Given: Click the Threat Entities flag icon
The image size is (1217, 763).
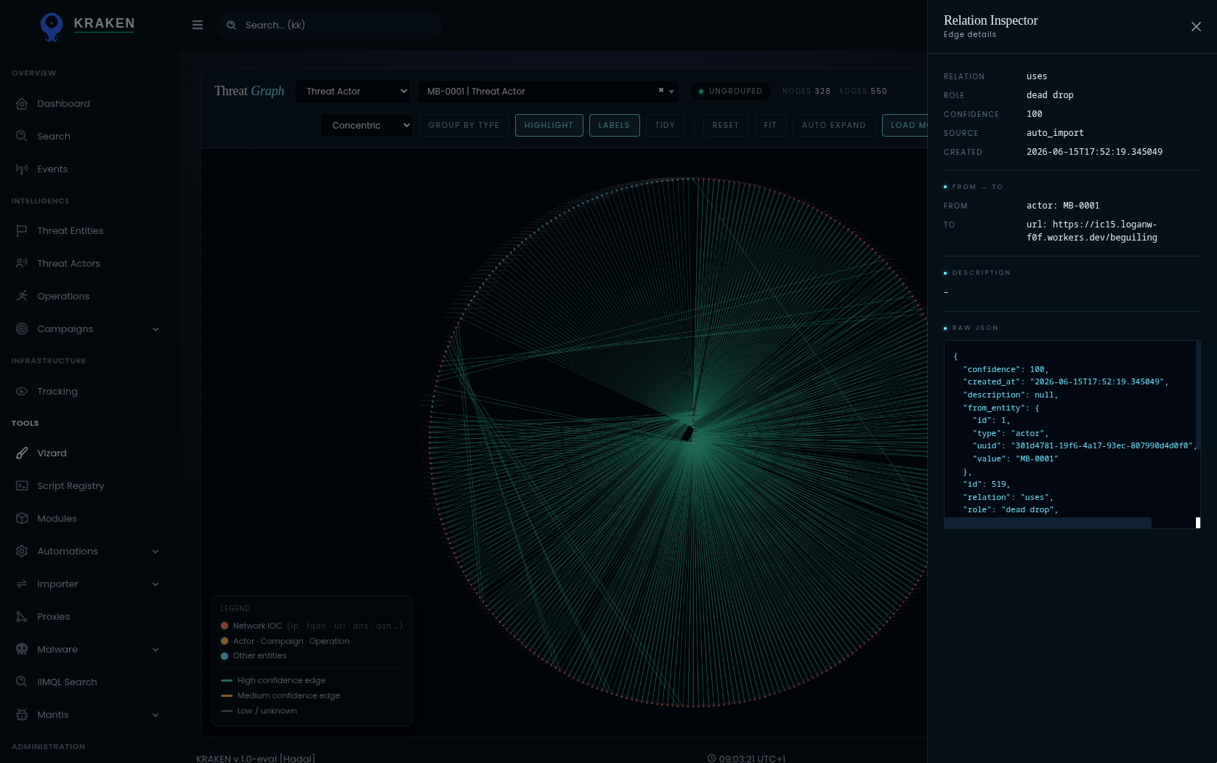Looking at the screenshot, I should click(x=22, y=230).
